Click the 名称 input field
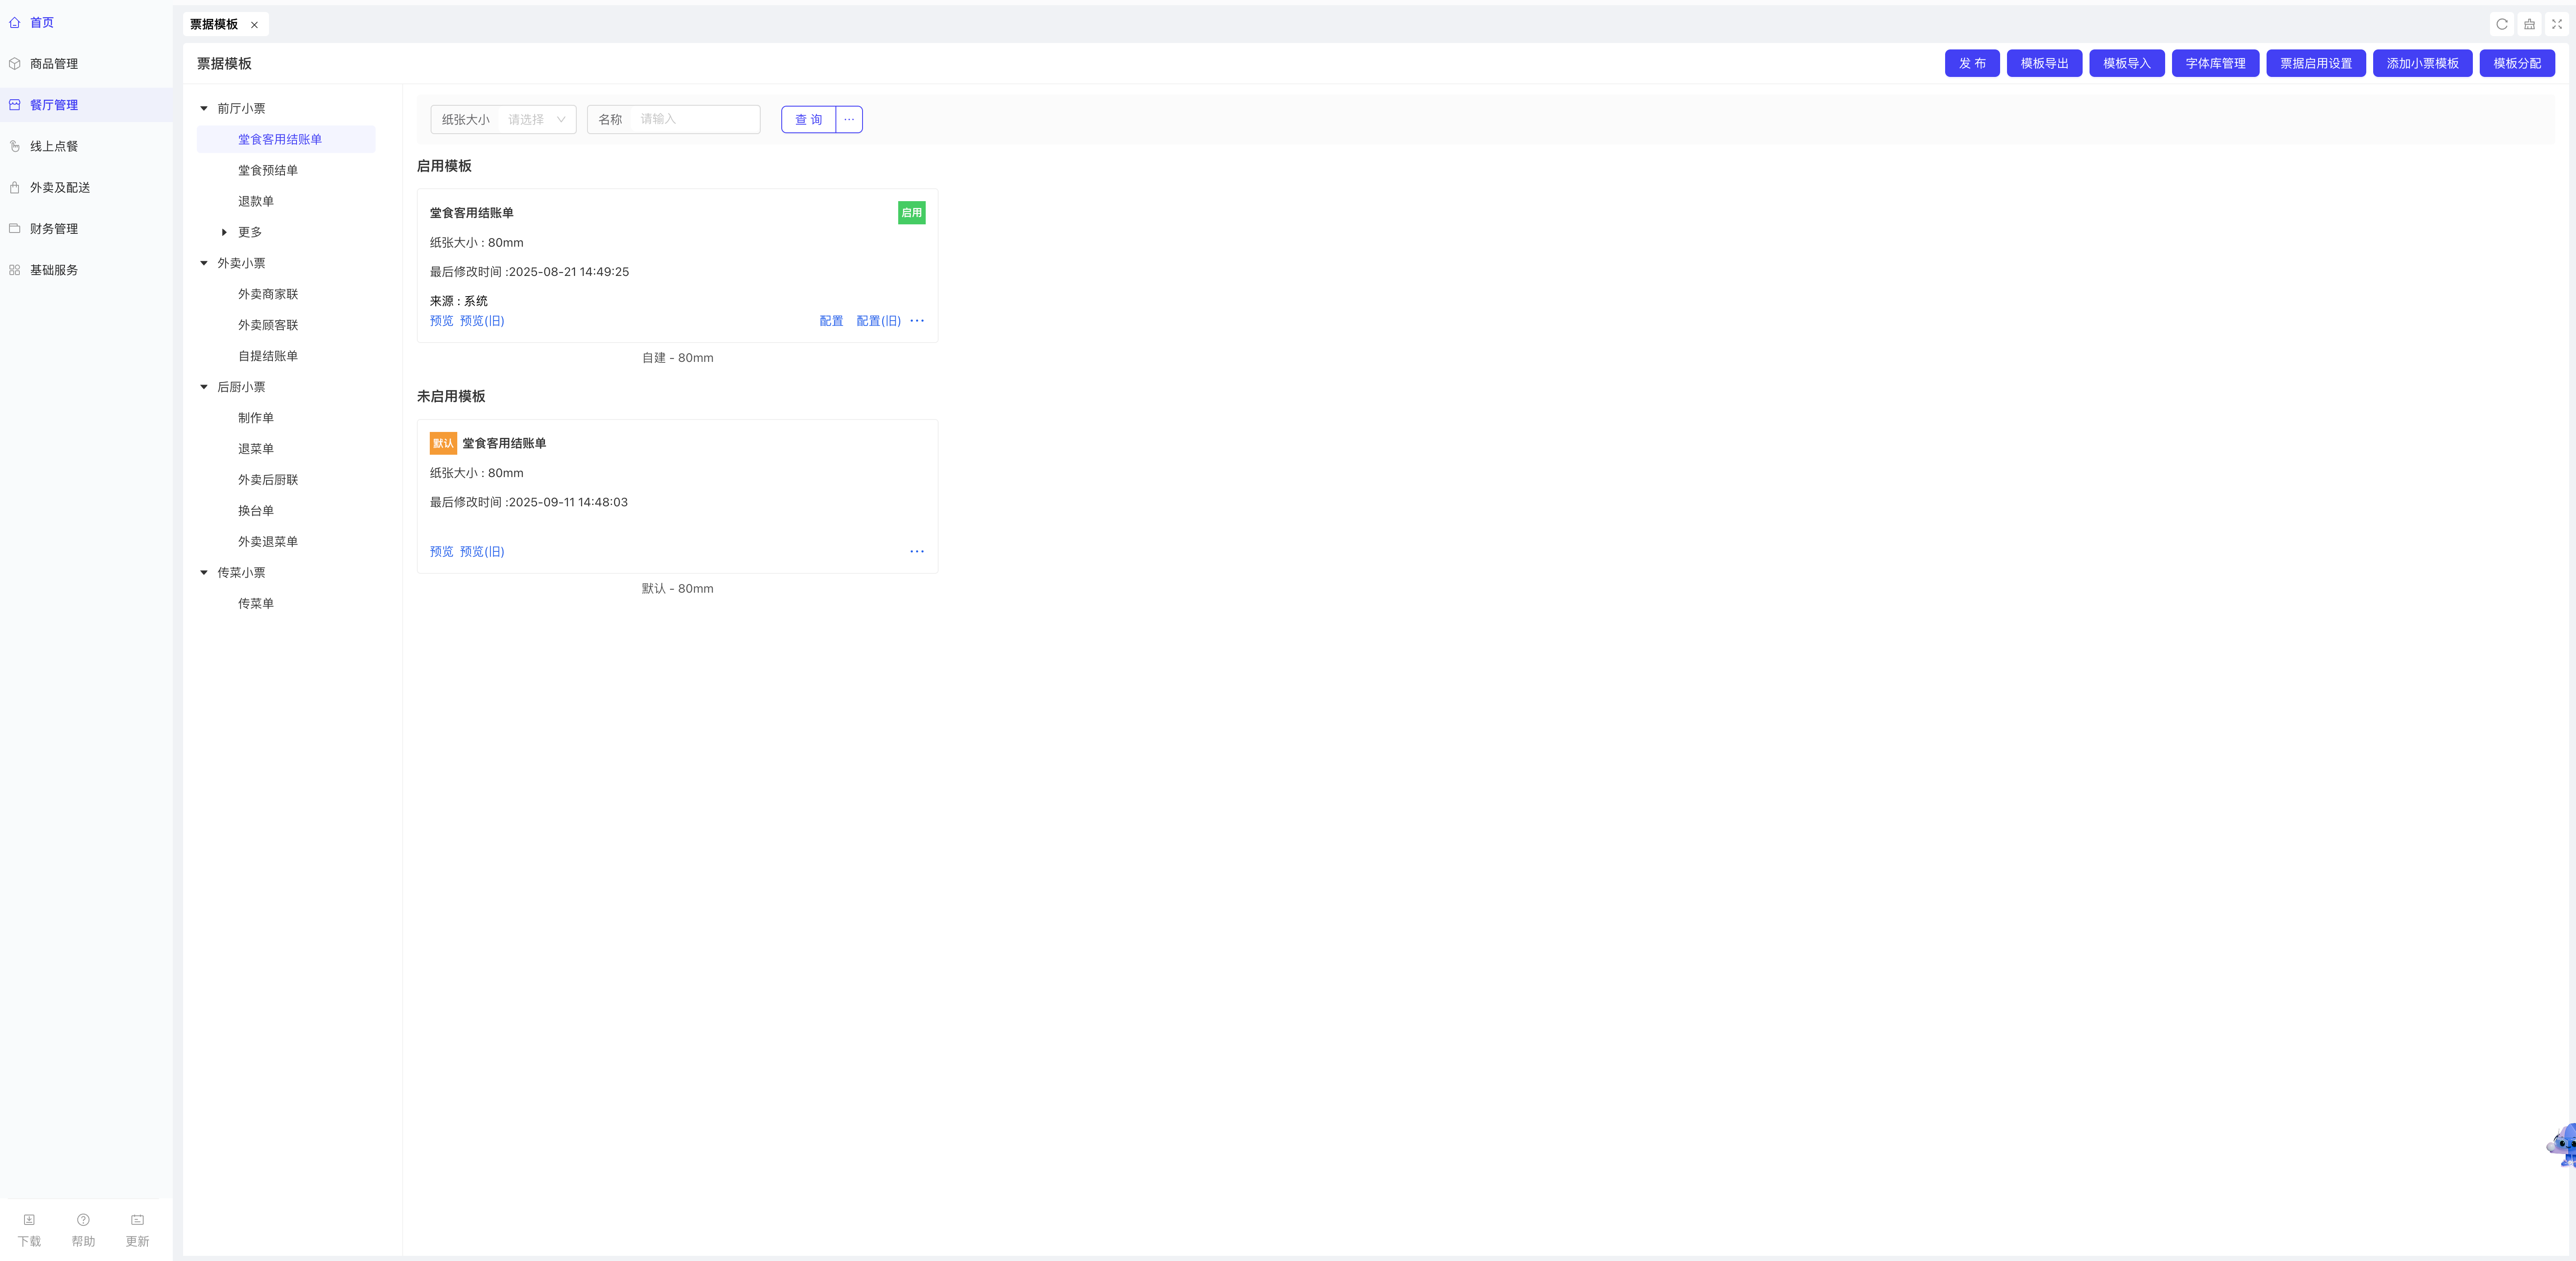This screenshot has height=1261, width=2576. click(x=694, y=119)
